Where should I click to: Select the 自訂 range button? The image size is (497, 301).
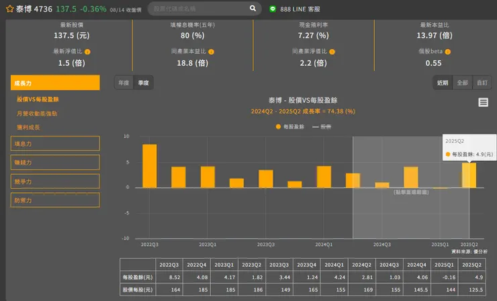pyautogui.click(x=482, y=83)
